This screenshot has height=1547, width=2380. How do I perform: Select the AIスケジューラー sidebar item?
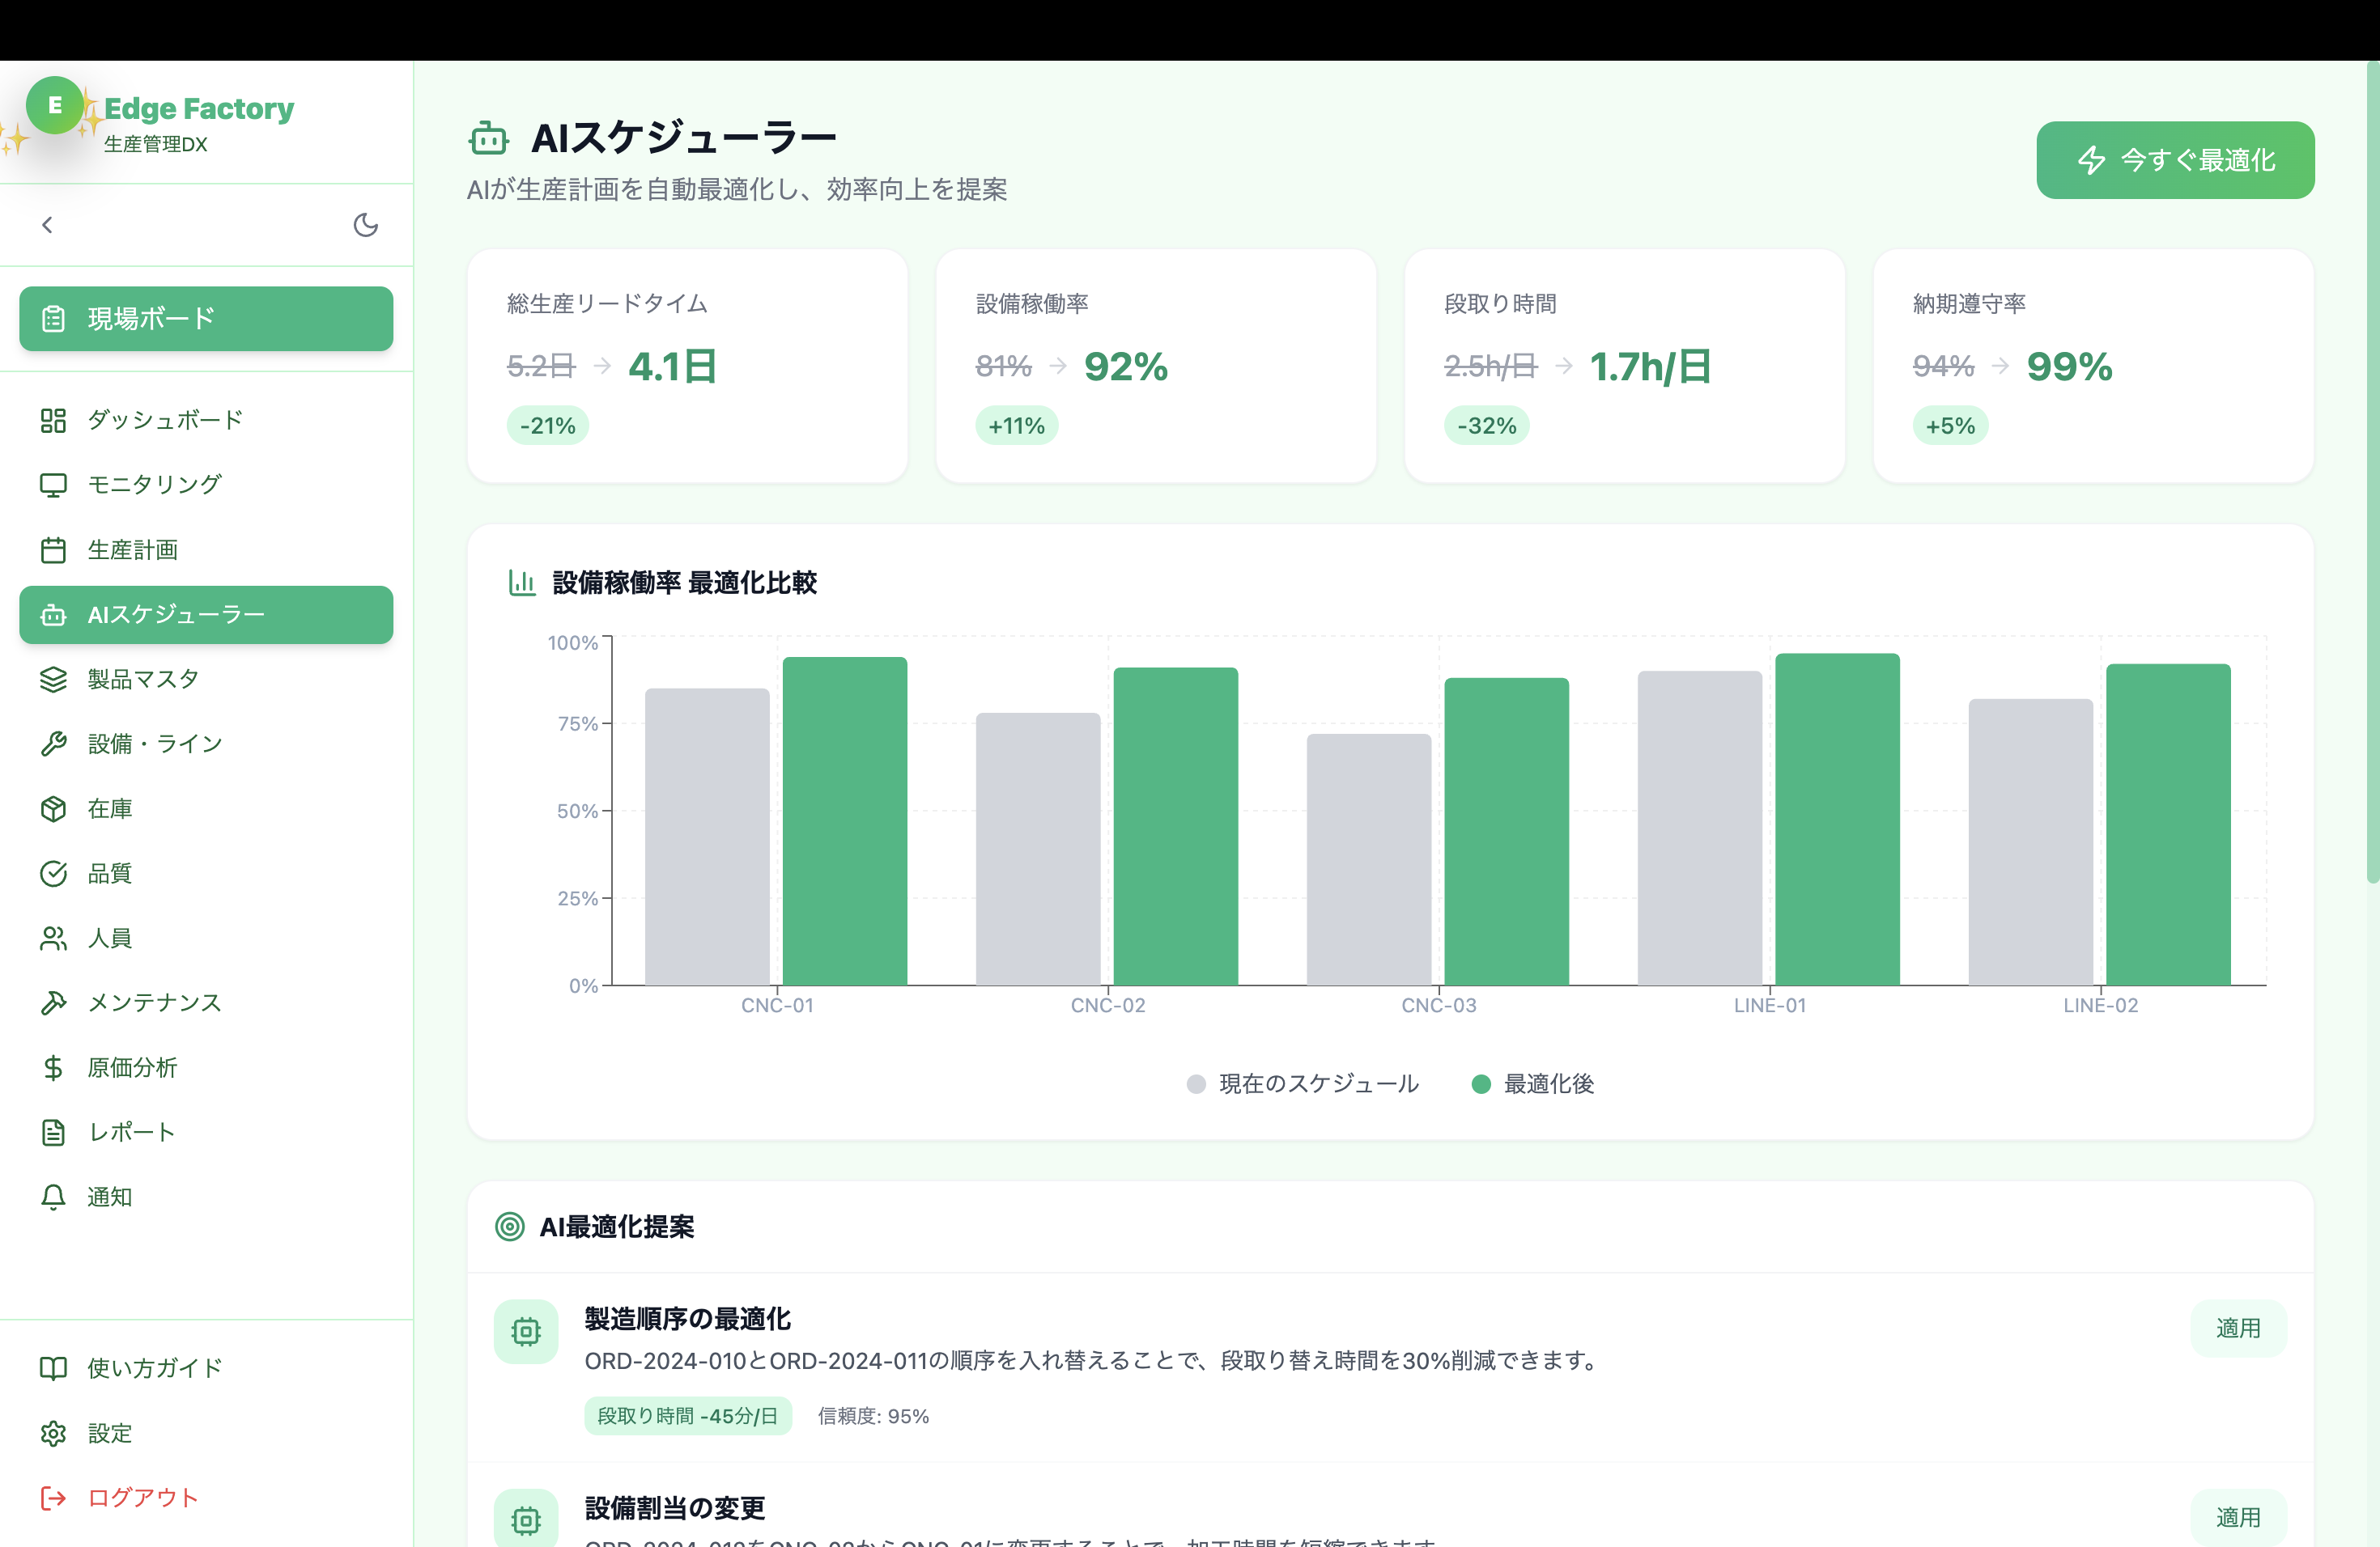point(206,615)
